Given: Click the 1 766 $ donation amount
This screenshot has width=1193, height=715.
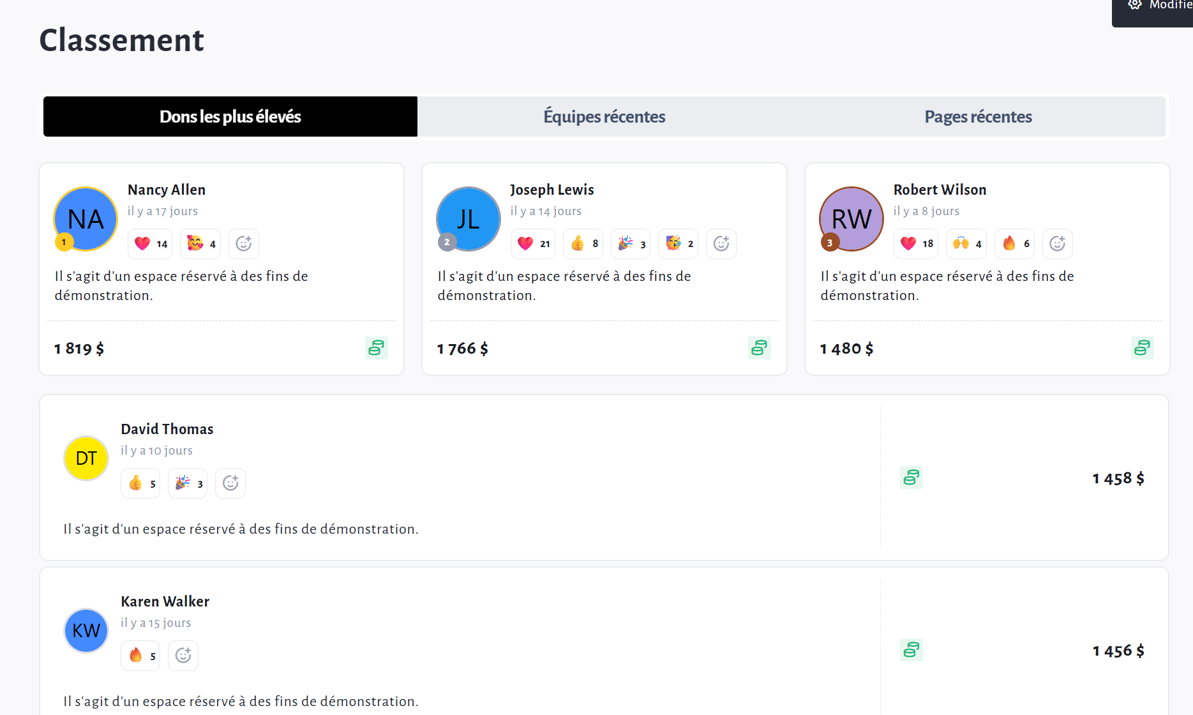Looking at the screenshot, I should (463, 349).
